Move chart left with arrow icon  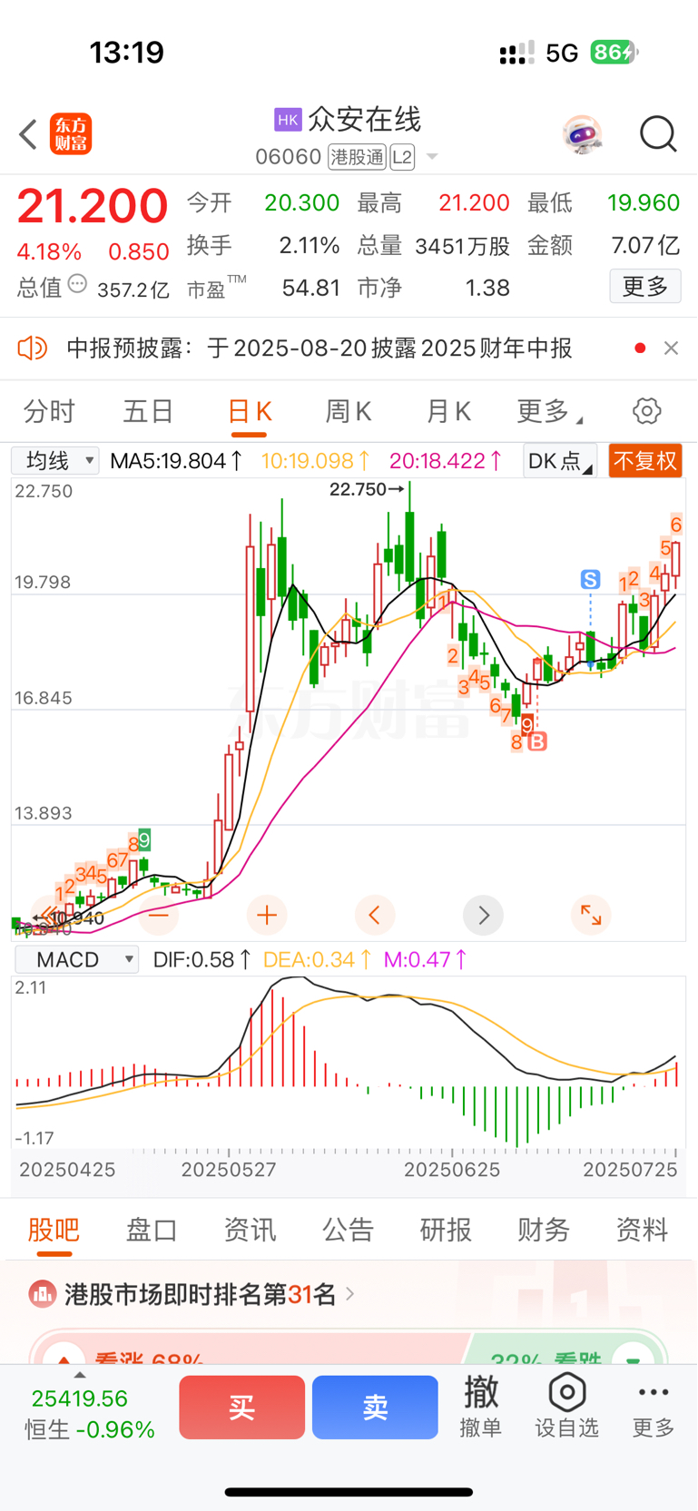375,915
